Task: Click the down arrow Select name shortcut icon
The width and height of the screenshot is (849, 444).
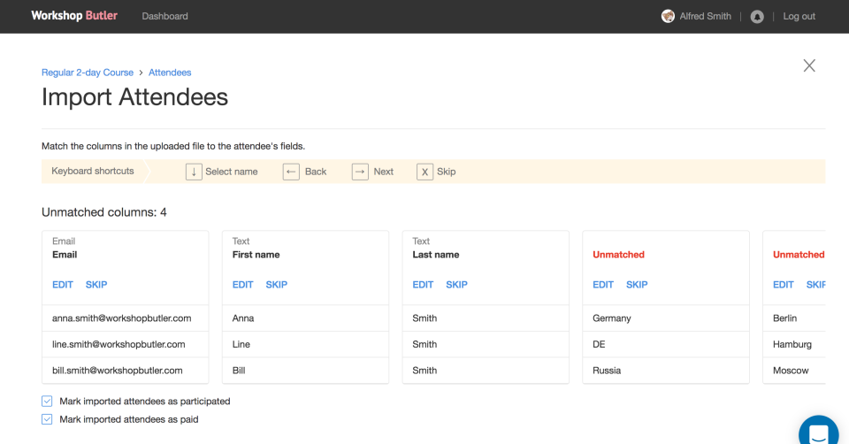Action: (x=194, y=172)
